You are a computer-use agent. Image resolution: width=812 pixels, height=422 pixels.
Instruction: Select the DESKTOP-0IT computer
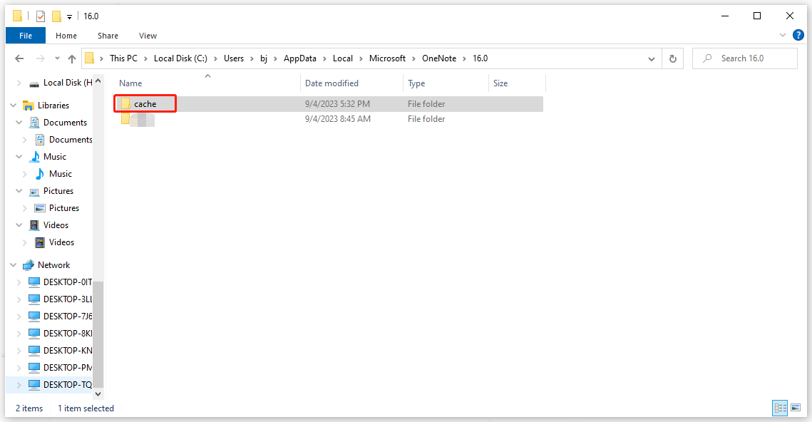coord(67,282)
